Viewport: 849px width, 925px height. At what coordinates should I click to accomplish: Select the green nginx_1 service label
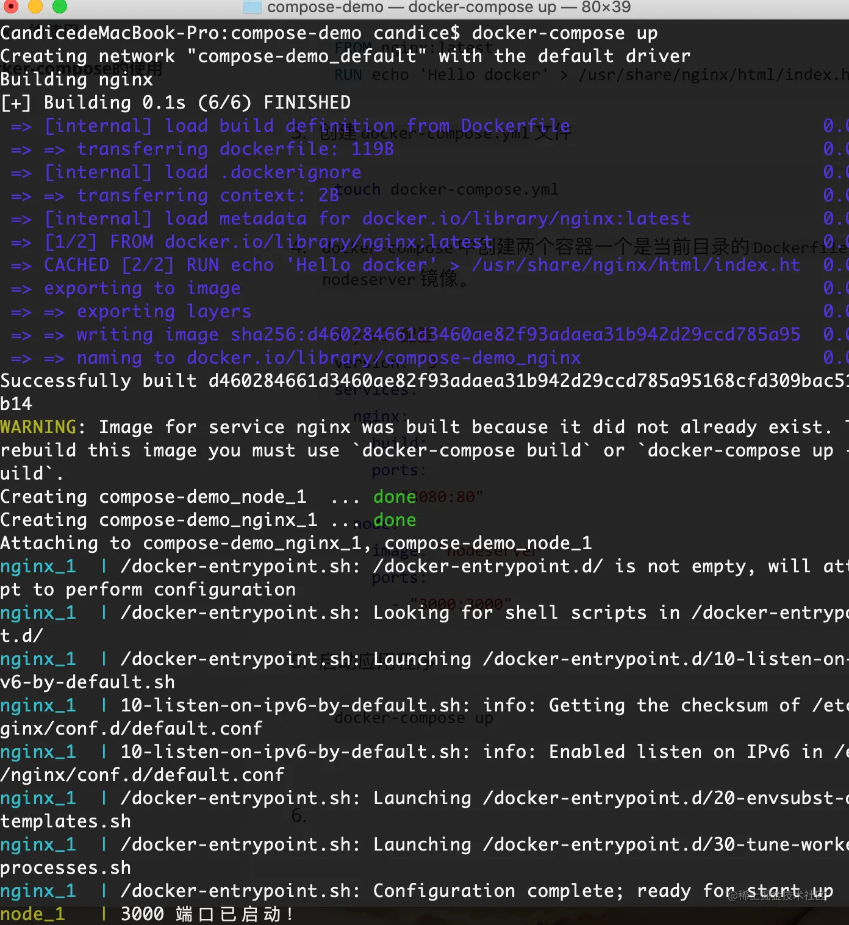(x=38, y=566)
